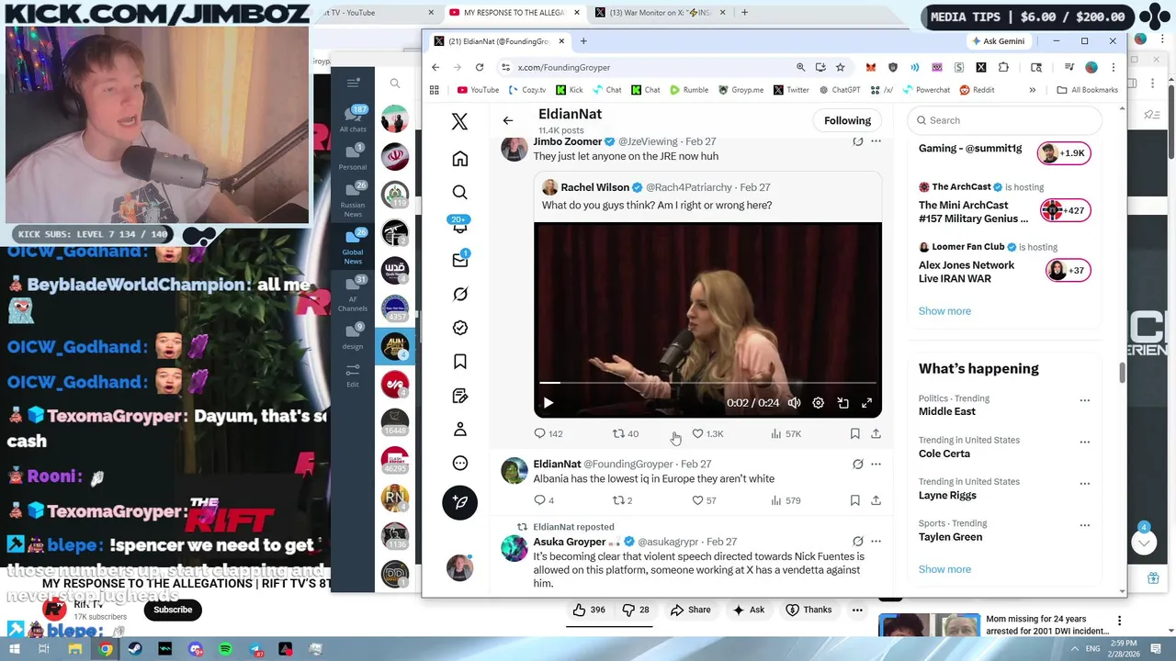Toggle picture-in-picture on the embedded video
This screenshot has width=1176, height=661.
pos(842,403)
